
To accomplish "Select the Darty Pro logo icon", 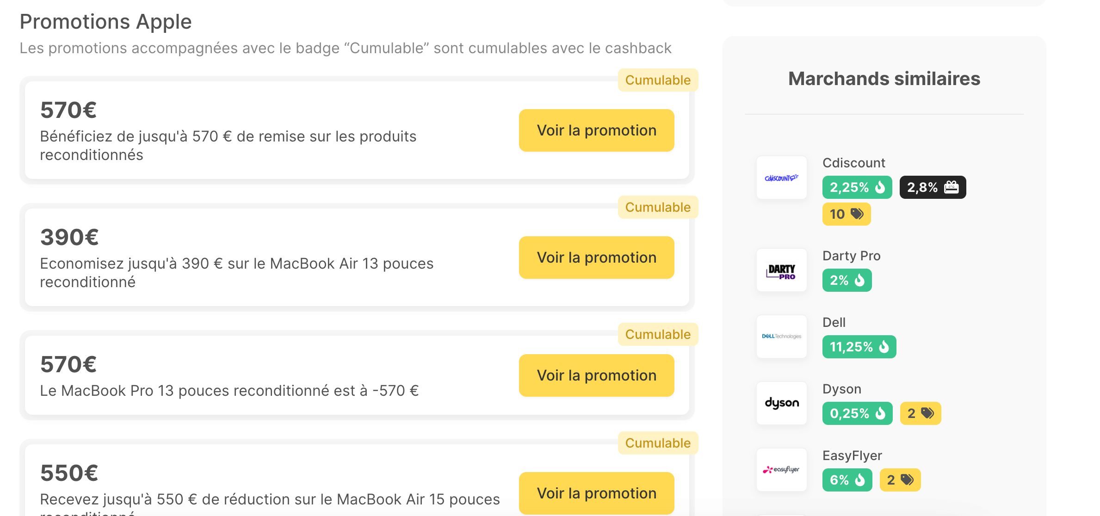I will pyautogui.click(x=781, y=270).
